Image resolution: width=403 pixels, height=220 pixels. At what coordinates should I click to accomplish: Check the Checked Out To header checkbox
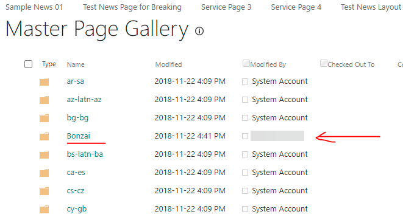coord(323,63)
